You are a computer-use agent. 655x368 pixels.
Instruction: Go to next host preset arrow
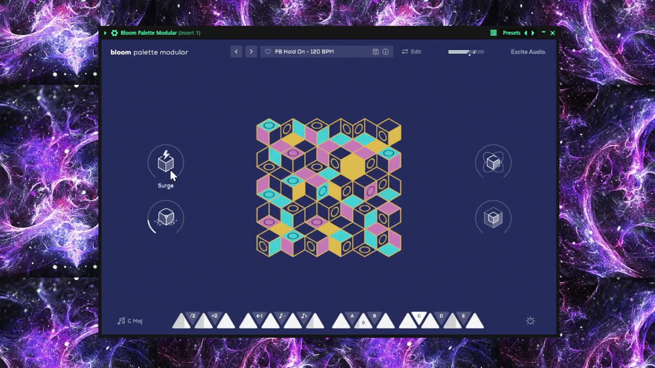(533, 33)
